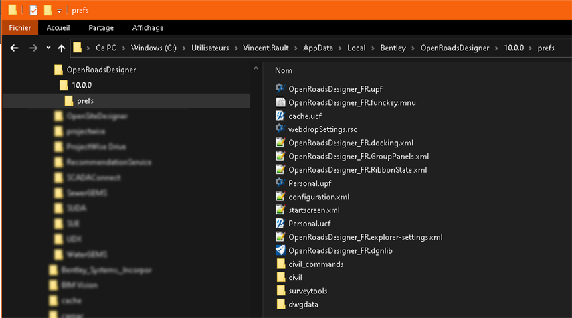Select configuration.xml file icon
Viewport: 572px width, 318px height.
pos(280,197)
